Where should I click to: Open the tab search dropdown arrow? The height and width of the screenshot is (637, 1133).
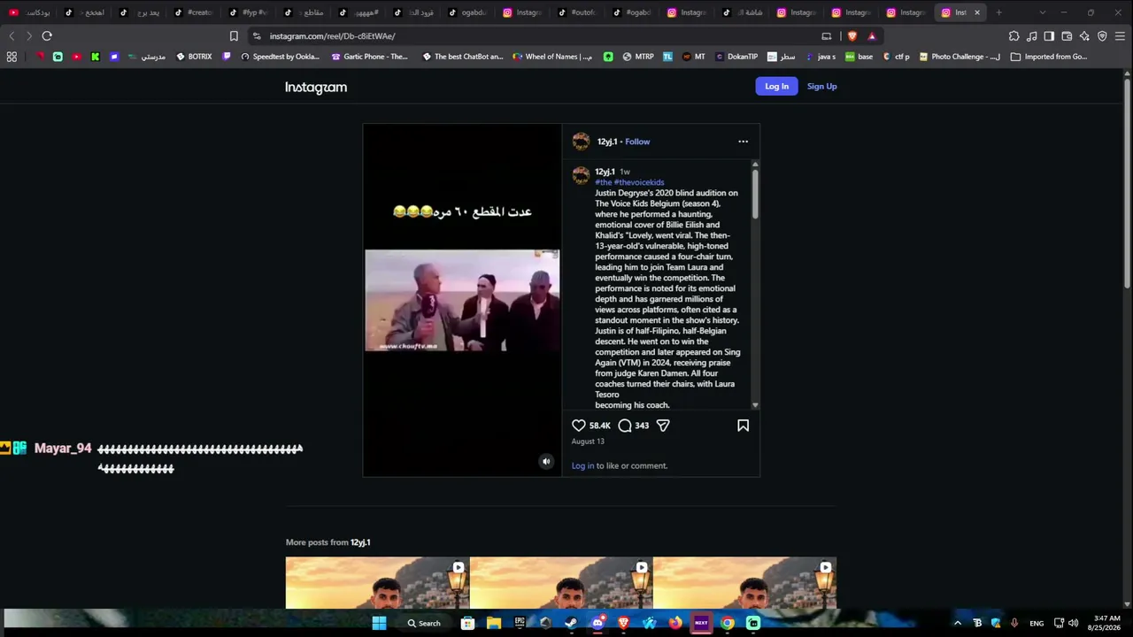pos(1042,12)
